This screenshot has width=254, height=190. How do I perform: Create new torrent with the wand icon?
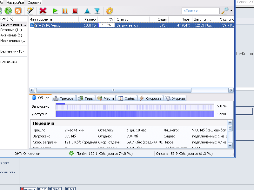pos(30,11)
